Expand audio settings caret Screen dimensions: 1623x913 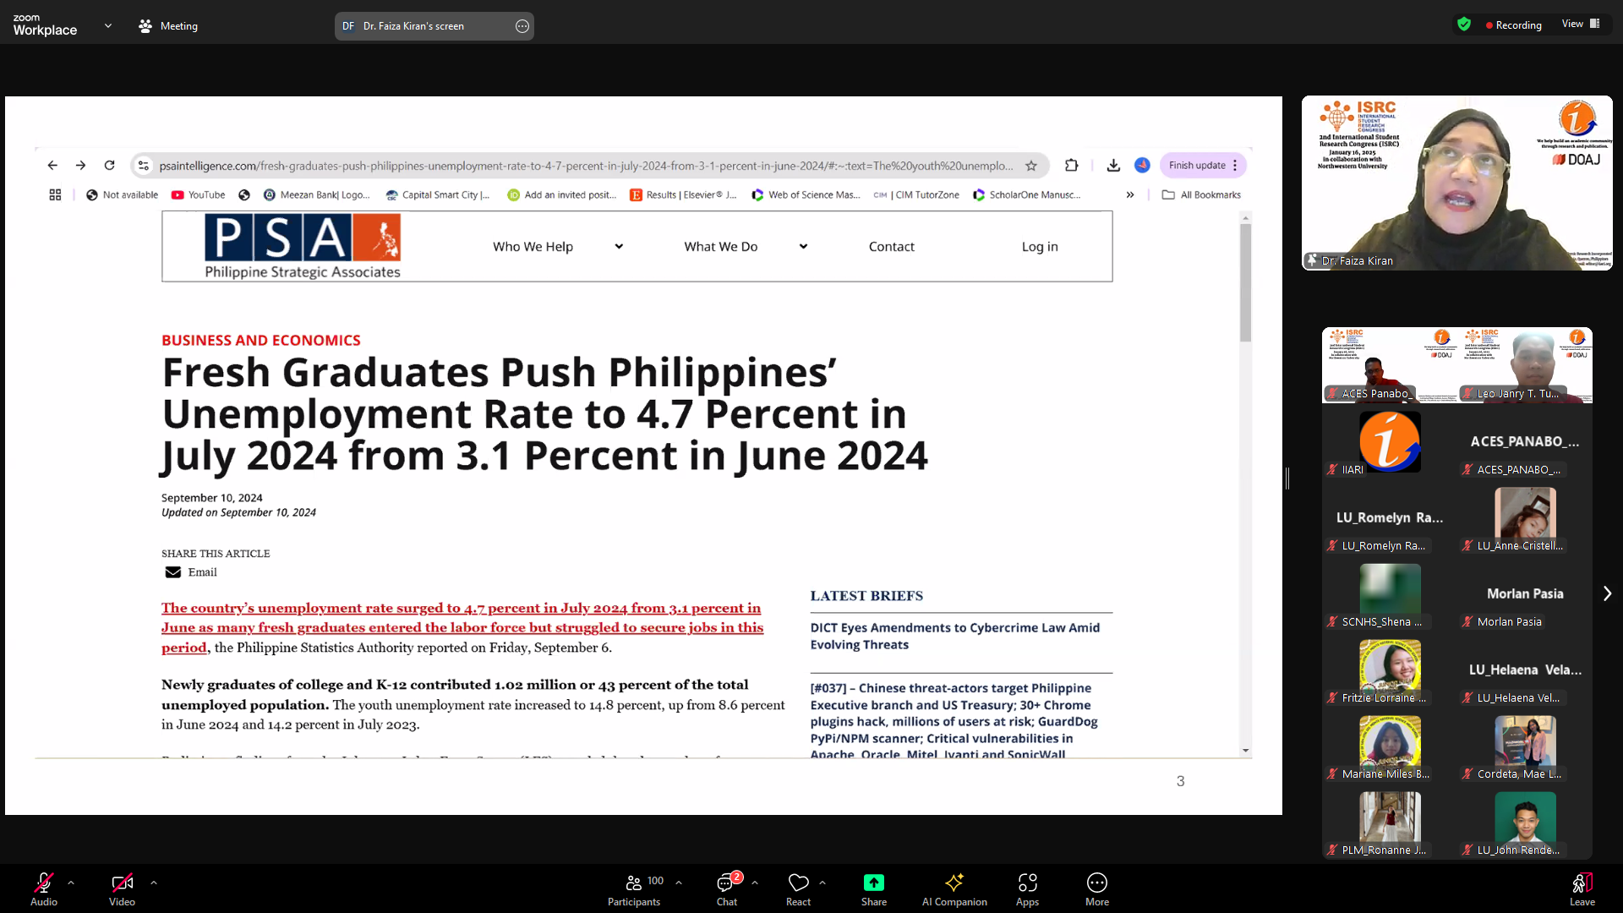pyautogui.click(x=71, y=883)
